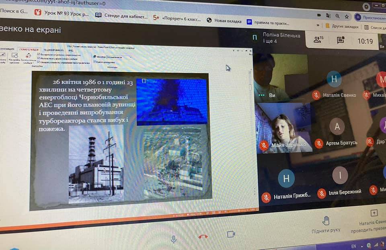Hang up with the red phone icon
This screenshot has height=250, width=386.
[x=203, y=237]
